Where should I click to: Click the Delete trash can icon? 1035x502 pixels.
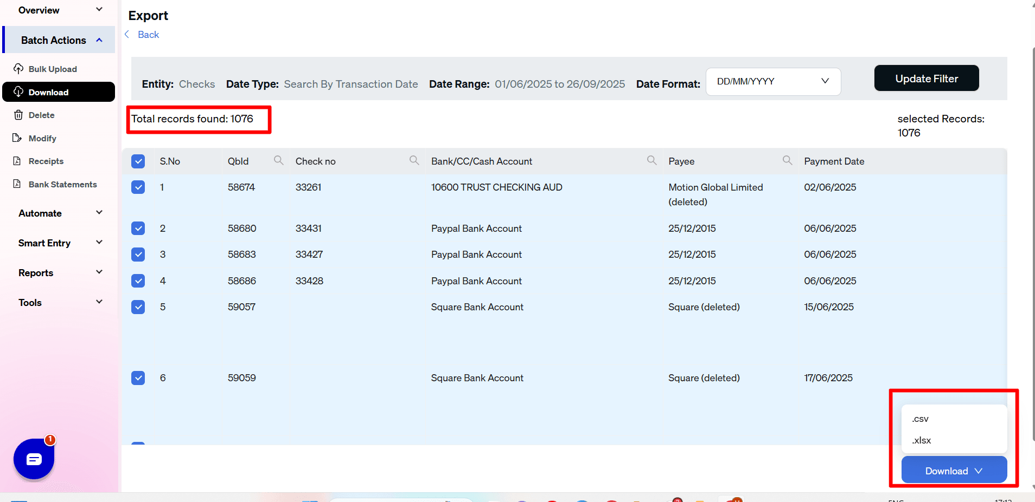pos(18,115)
